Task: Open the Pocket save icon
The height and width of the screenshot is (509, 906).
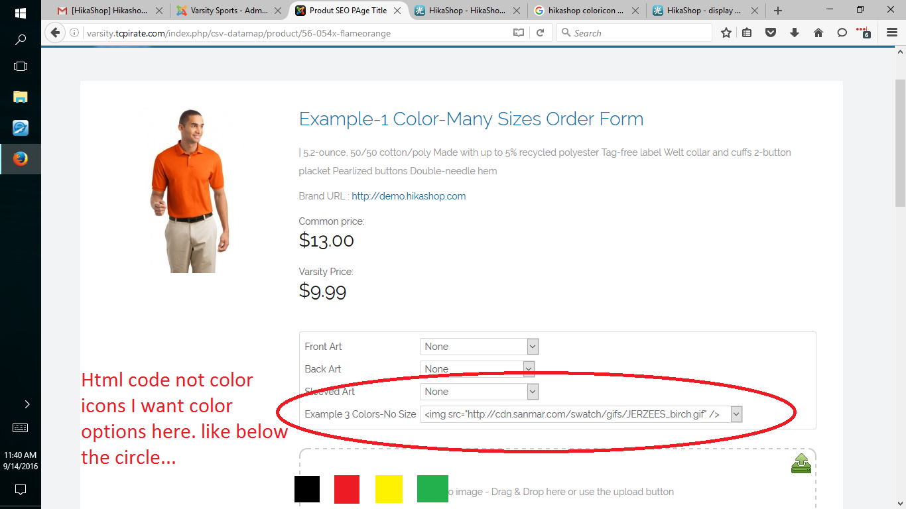Action: click(771, 32)
